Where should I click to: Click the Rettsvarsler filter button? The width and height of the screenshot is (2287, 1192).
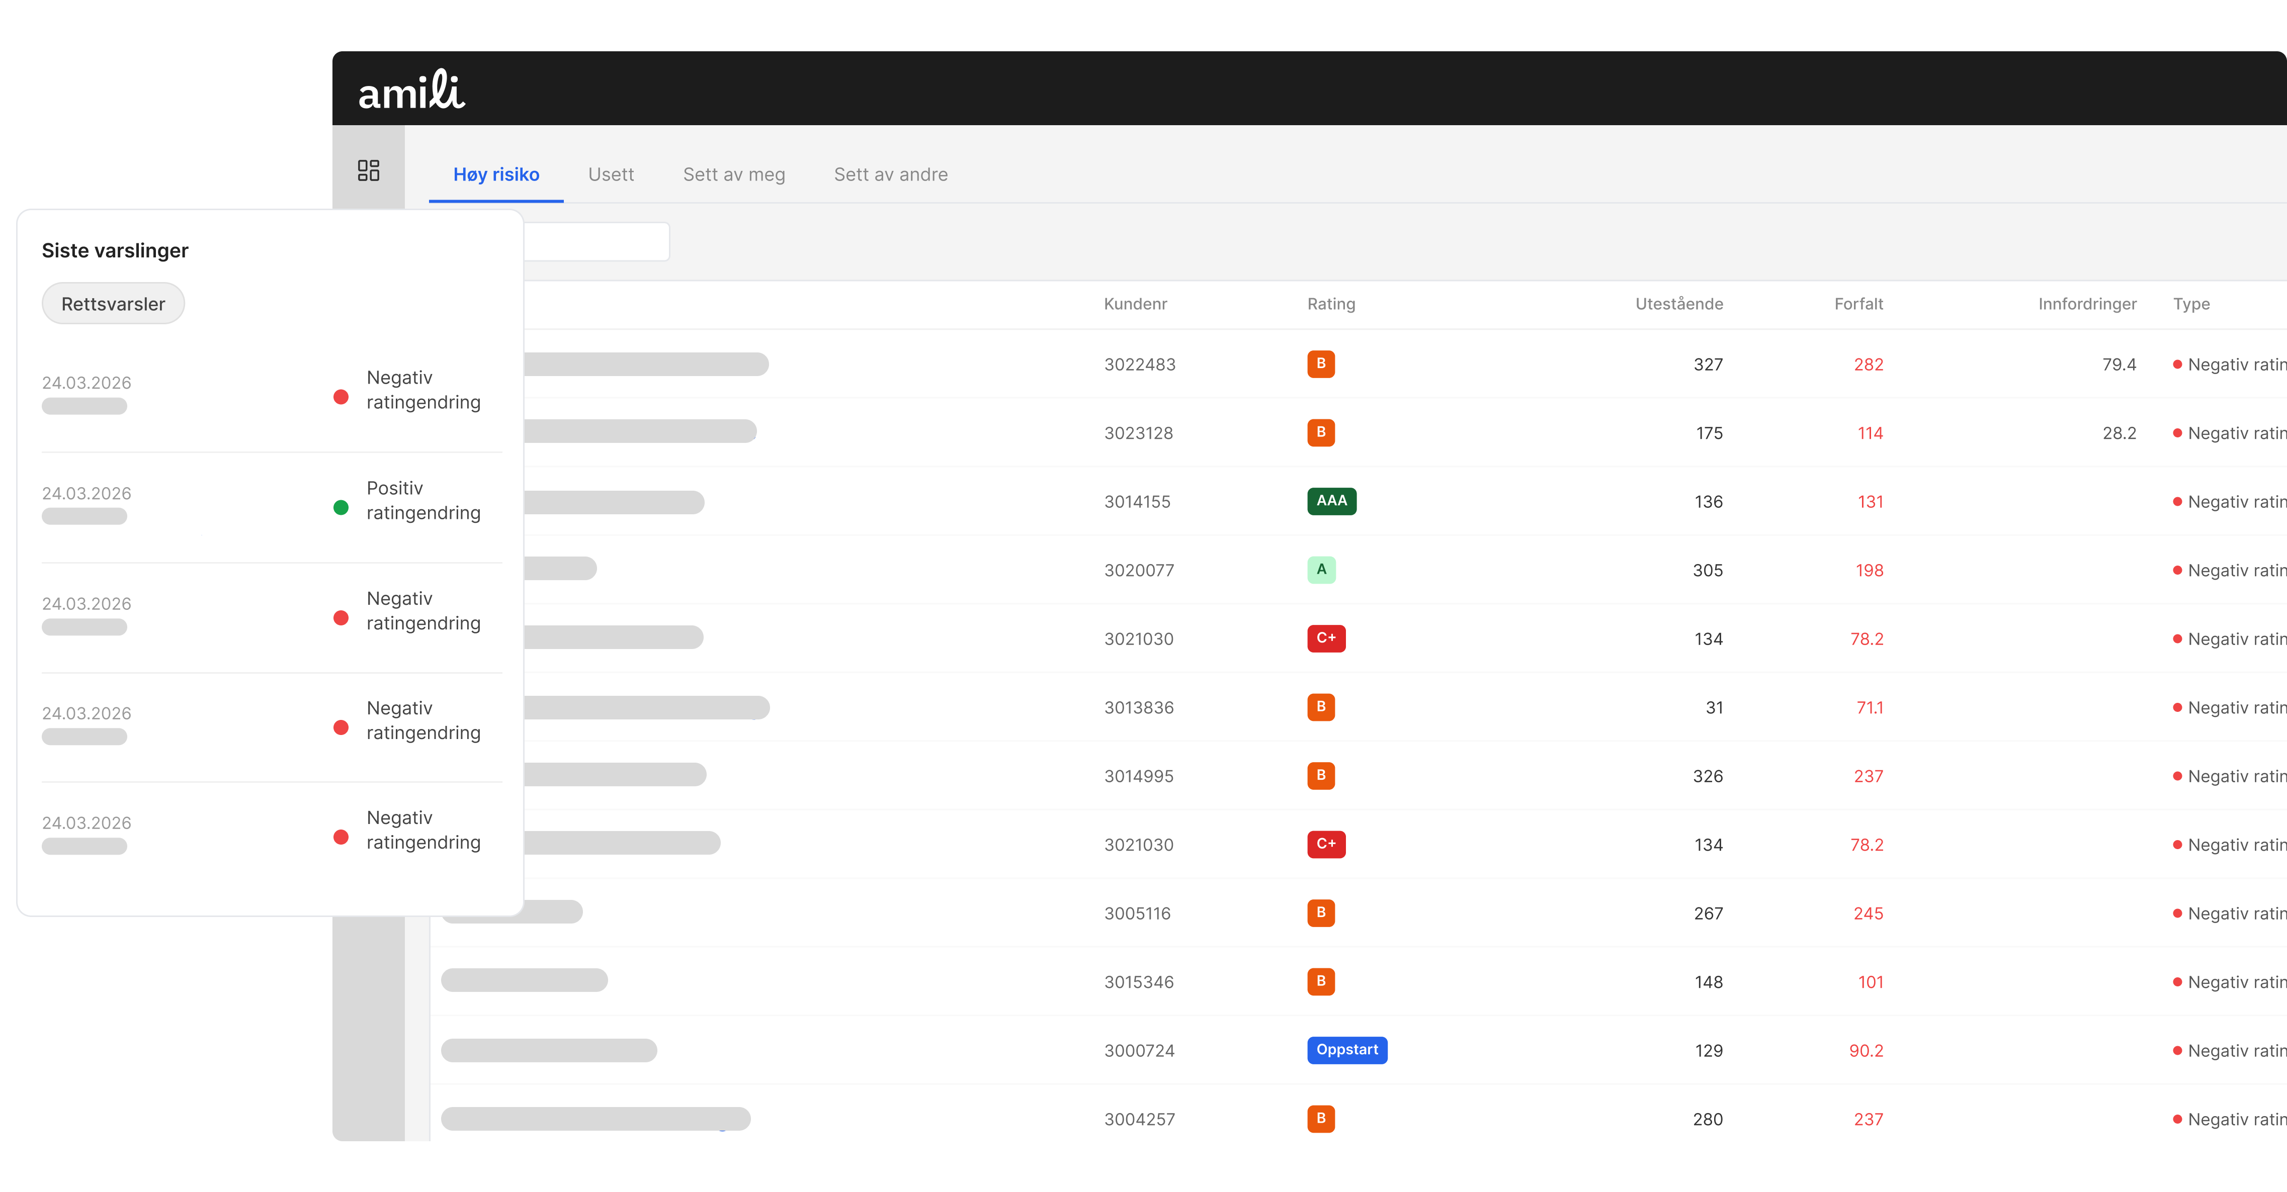pos(113,305)
